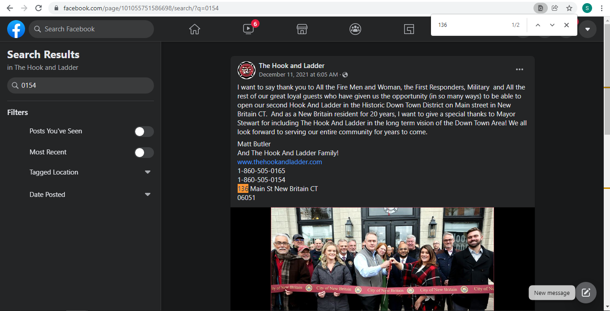Click the Matt Butler signature line
The width and height of the screenshot is (610, 311).
tap(254, 144)
